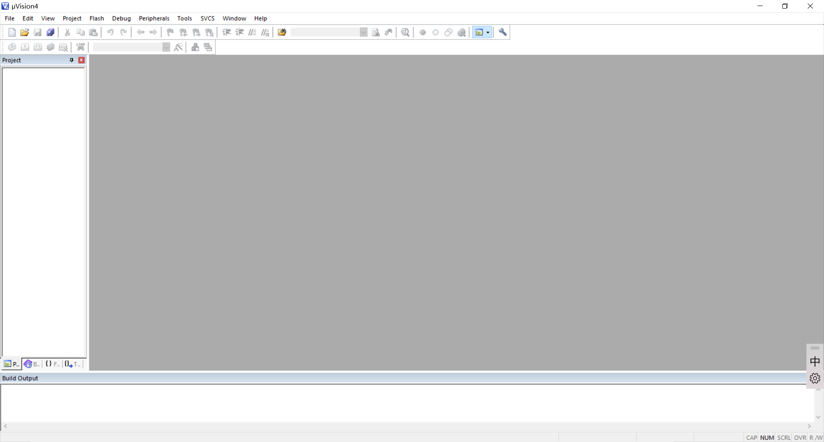Switch to Project tab at panel bottom
The height and width of the screenshot is (442, 824).
[12, 364]
